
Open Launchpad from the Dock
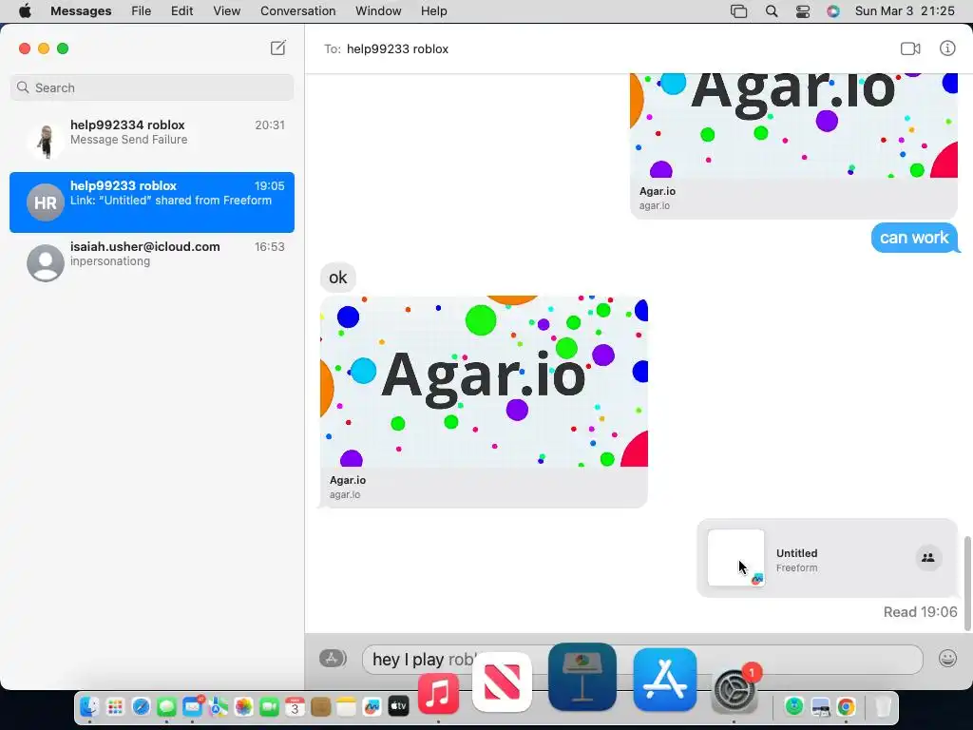[x=115, y=706]
